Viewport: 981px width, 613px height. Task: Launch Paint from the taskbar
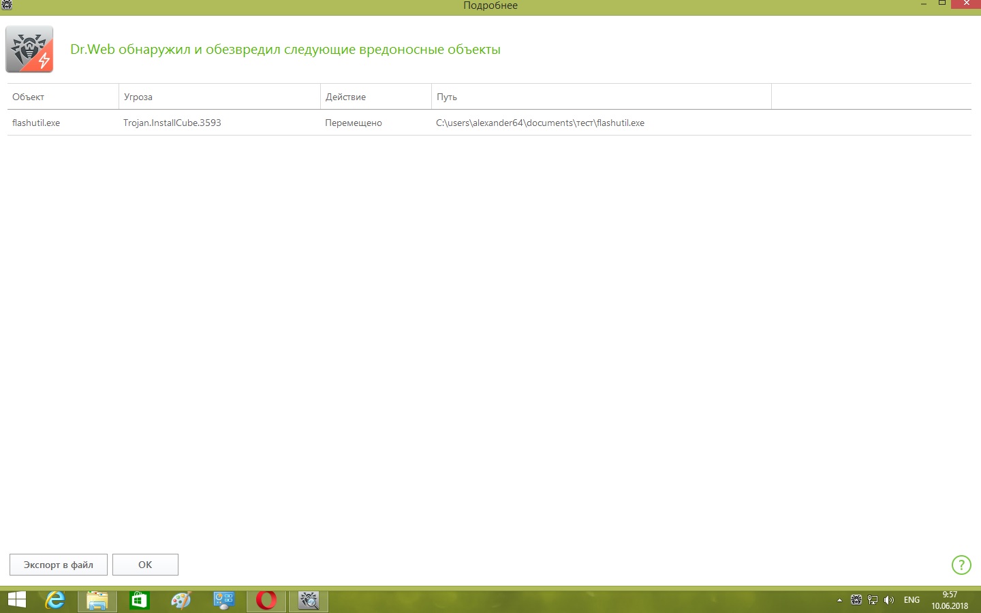(181, 600)
